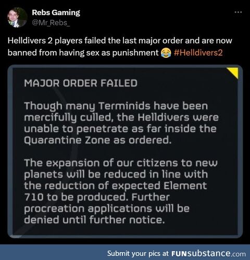Screen dimensions: 250x260
Task: Click the Element 710 paragraph text
Action: coord(121,191)
